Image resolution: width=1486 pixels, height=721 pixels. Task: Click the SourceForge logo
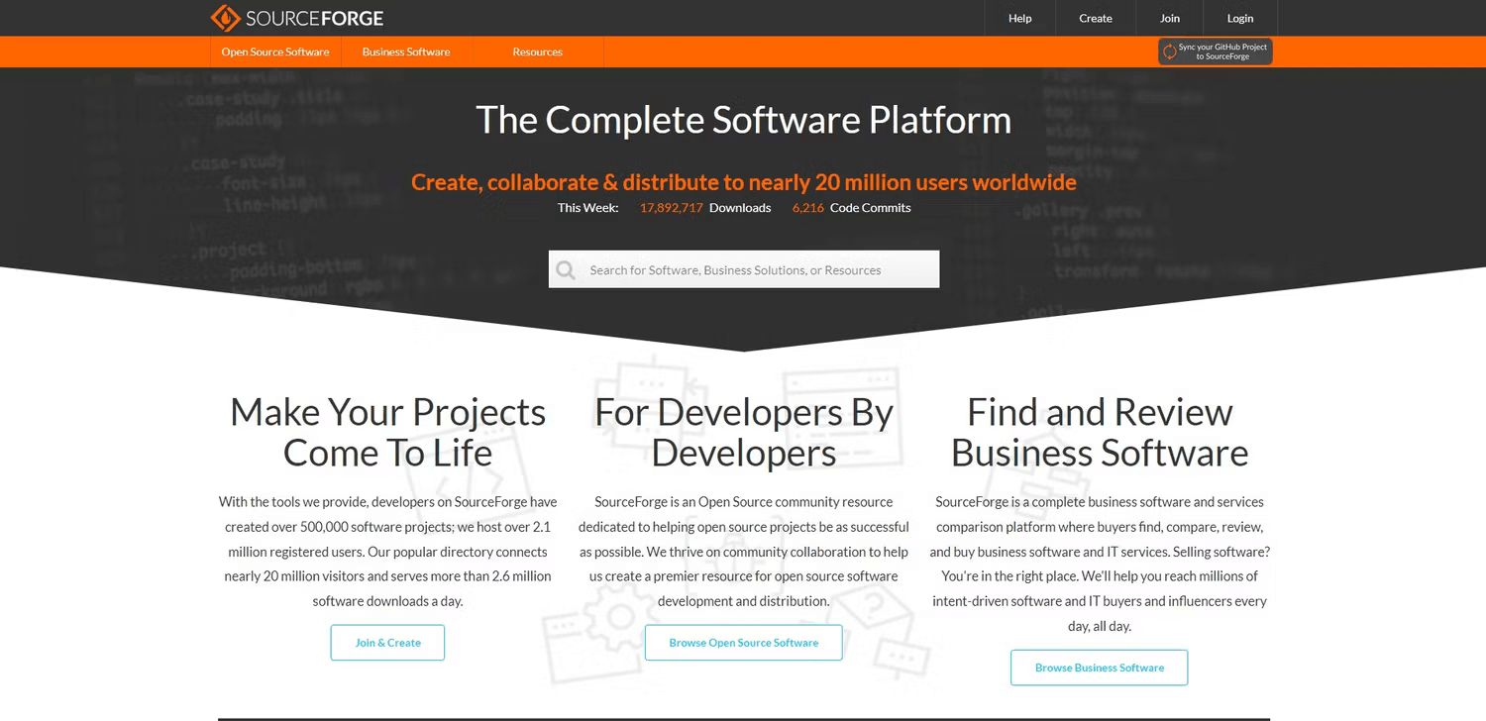point(297,18)
